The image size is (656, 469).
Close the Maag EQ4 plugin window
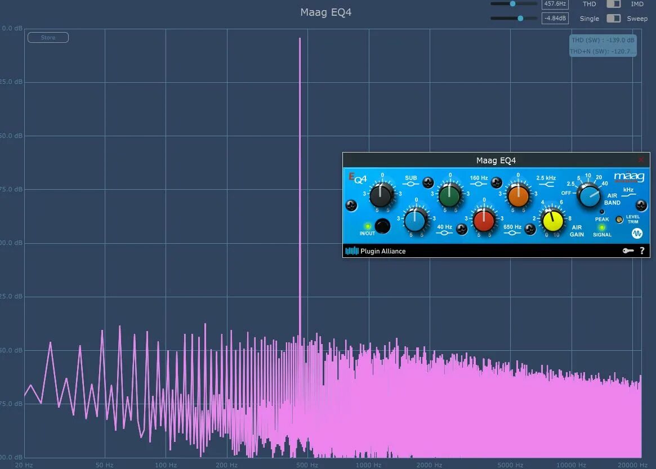[x=641, y=160]
